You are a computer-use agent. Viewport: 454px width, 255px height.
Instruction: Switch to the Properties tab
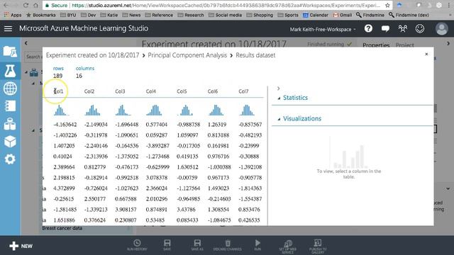click(376, 45)
